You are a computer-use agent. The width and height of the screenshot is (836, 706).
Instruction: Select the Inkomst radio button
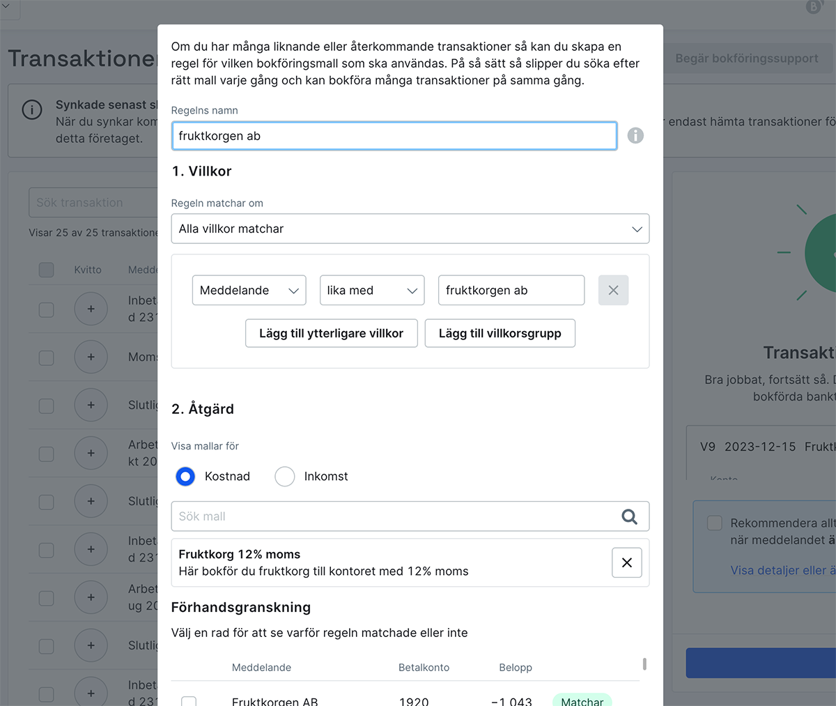(x=285, y=477)
